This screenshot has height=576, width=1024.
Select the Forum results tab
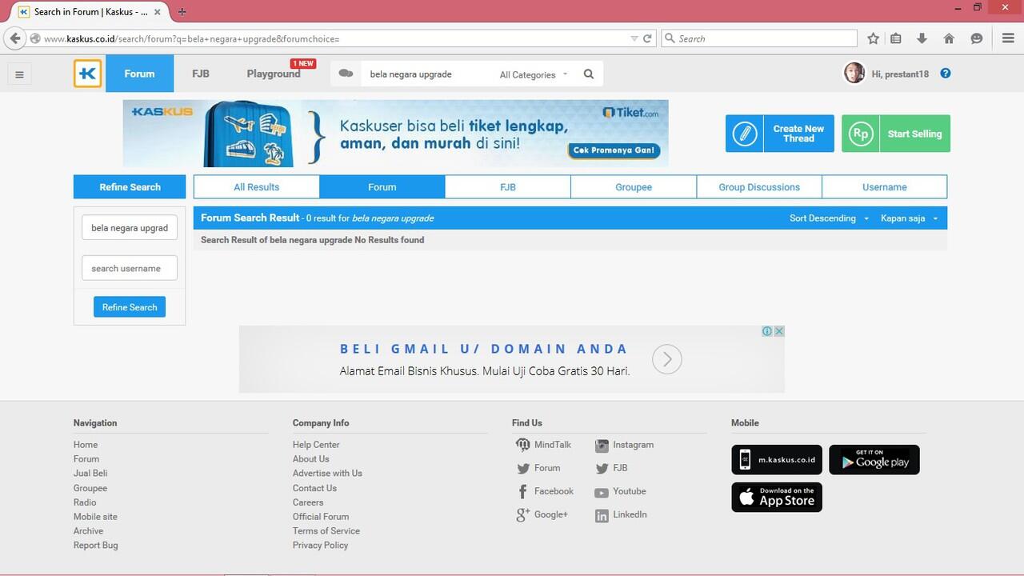pos(382,187)
